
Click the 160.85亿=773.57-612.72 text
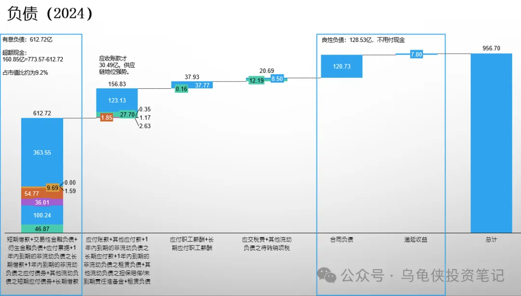click(33, 59)
